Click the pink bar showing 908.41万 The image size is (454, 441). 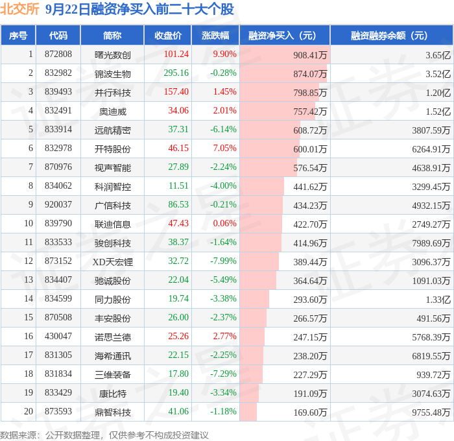[284, 55]
